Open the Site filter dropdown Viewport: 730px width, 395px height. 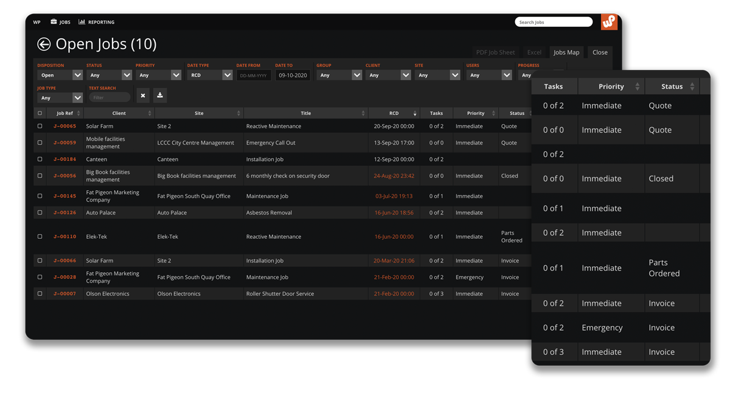pyautogui.click(x=437, y=75)
